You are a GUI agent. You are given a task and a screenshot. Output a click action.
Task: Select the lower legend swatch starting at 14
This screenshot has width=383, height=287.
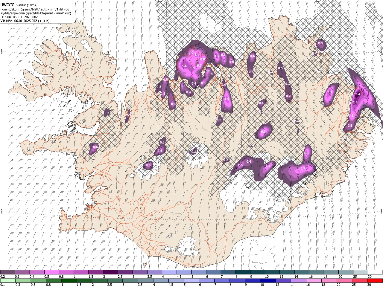click(x=298, y=280)
